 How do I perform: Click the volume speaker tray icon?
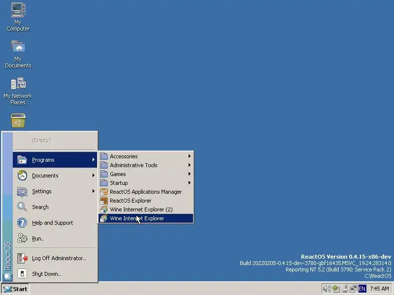(327, 289)
